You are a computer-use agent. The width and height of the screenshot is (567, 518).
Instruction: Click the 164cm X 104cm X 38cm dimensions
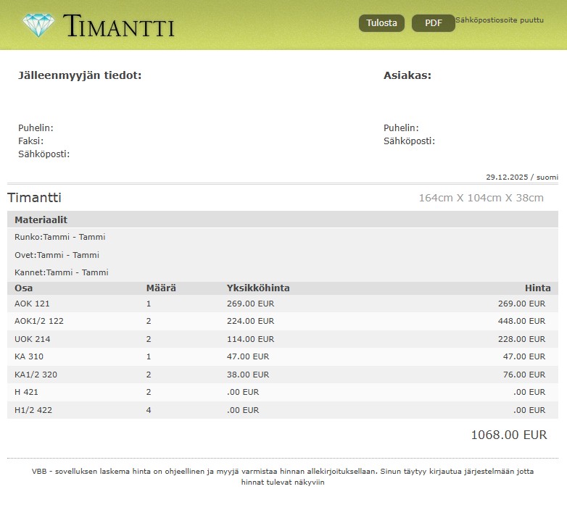481,198
